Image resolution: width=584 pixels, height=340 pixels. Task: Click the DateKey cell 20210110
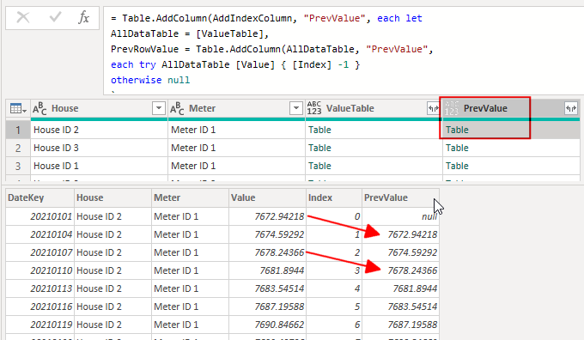point(40,270)
